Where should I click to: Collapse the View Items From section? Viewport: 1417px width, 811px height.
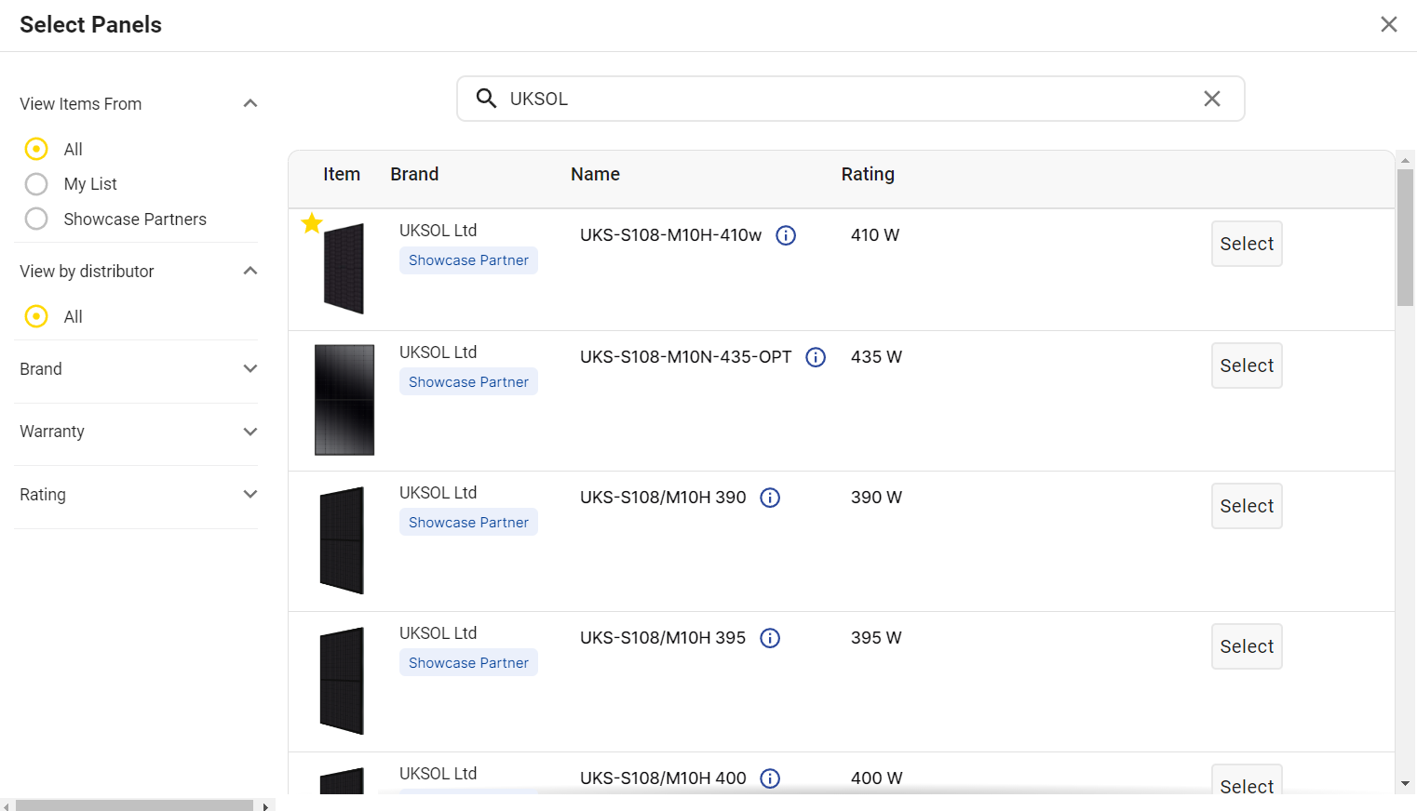(x=250, y=103)
